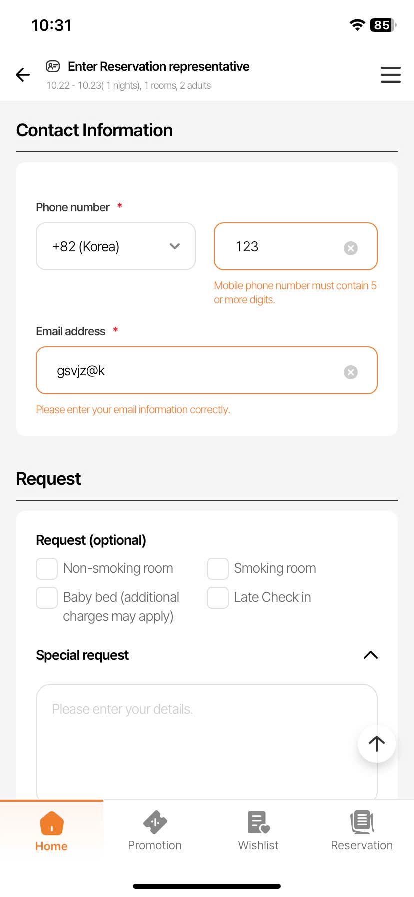This screenshot has height=897, width=414.
Task: Open the +82 (Korea) country code dropdown
Action: coord(116,246)
